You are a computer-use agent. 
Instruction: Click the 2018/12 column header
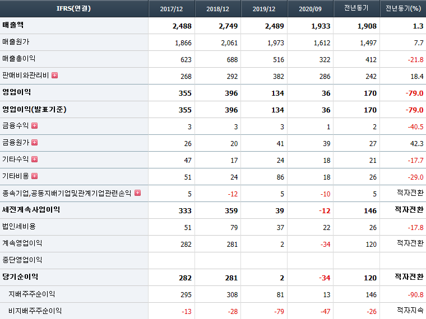(217, 9)
